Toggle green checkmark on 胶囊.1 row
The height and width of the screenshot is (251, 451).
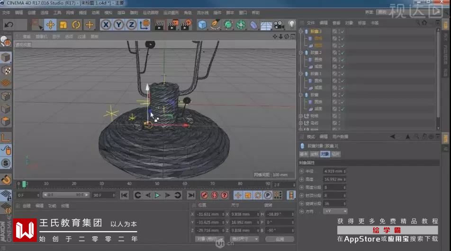click(343, 74)
